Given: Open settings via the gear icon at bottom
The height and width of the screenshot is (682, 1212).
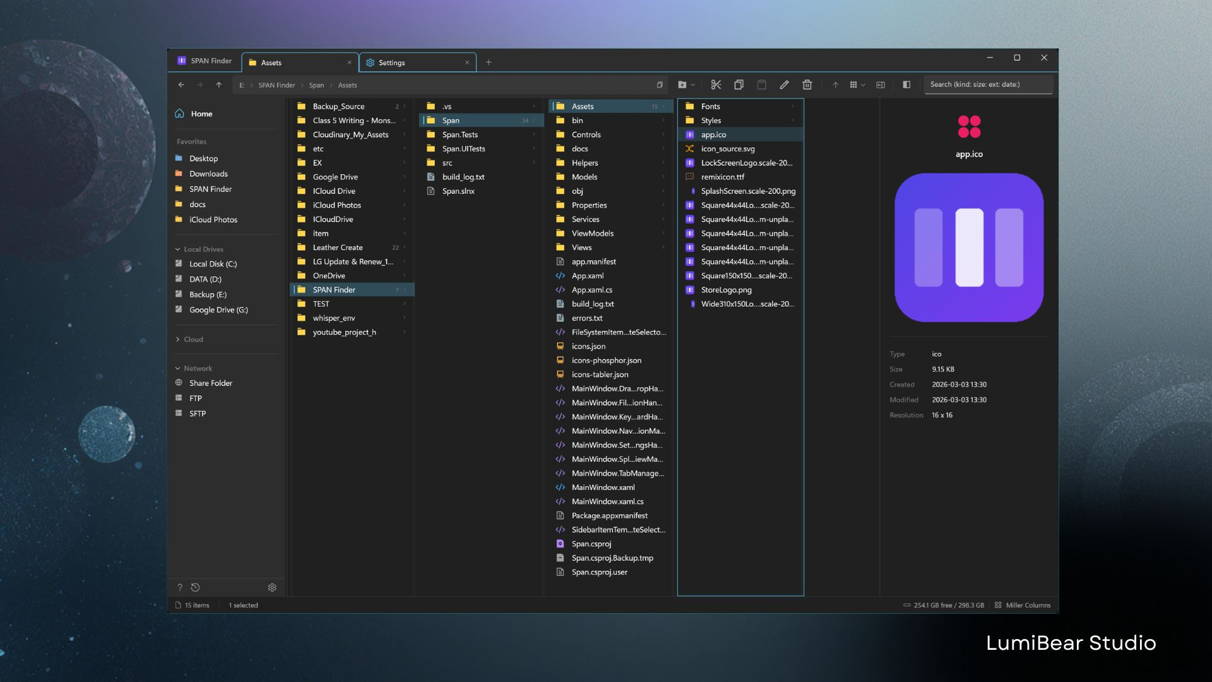Looking at the screenshot, I should (272, 587).
